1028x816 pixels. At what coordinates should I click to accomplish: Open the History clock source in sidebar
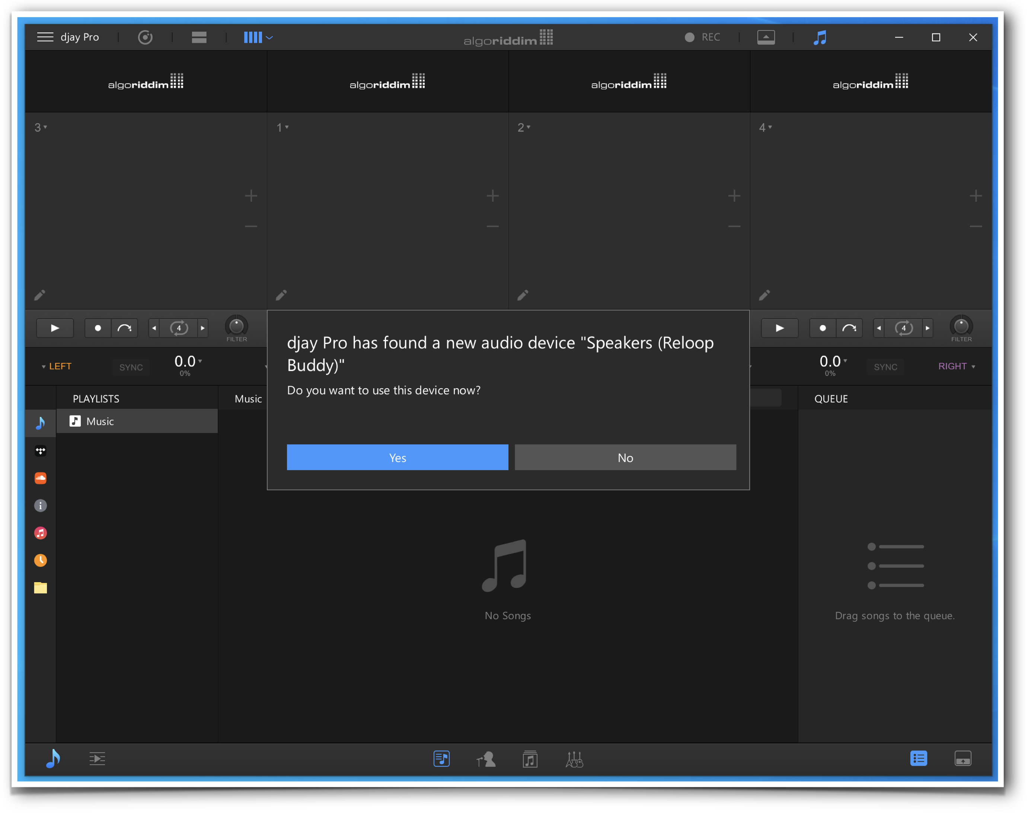click(41, 560)
